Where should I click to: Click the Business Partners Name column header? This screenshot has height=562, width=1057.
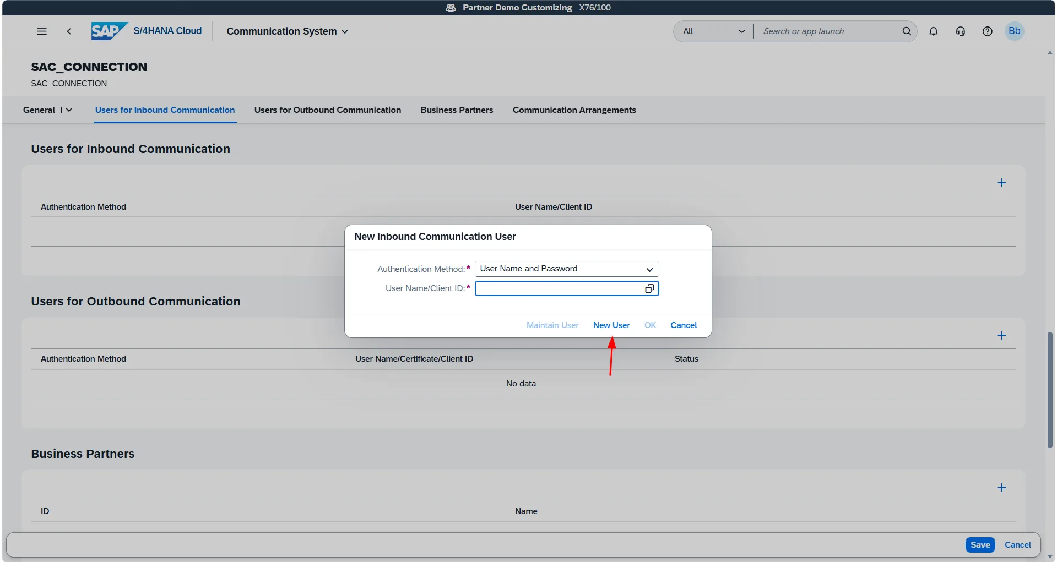pyautogui.click(x=526, y=511)
